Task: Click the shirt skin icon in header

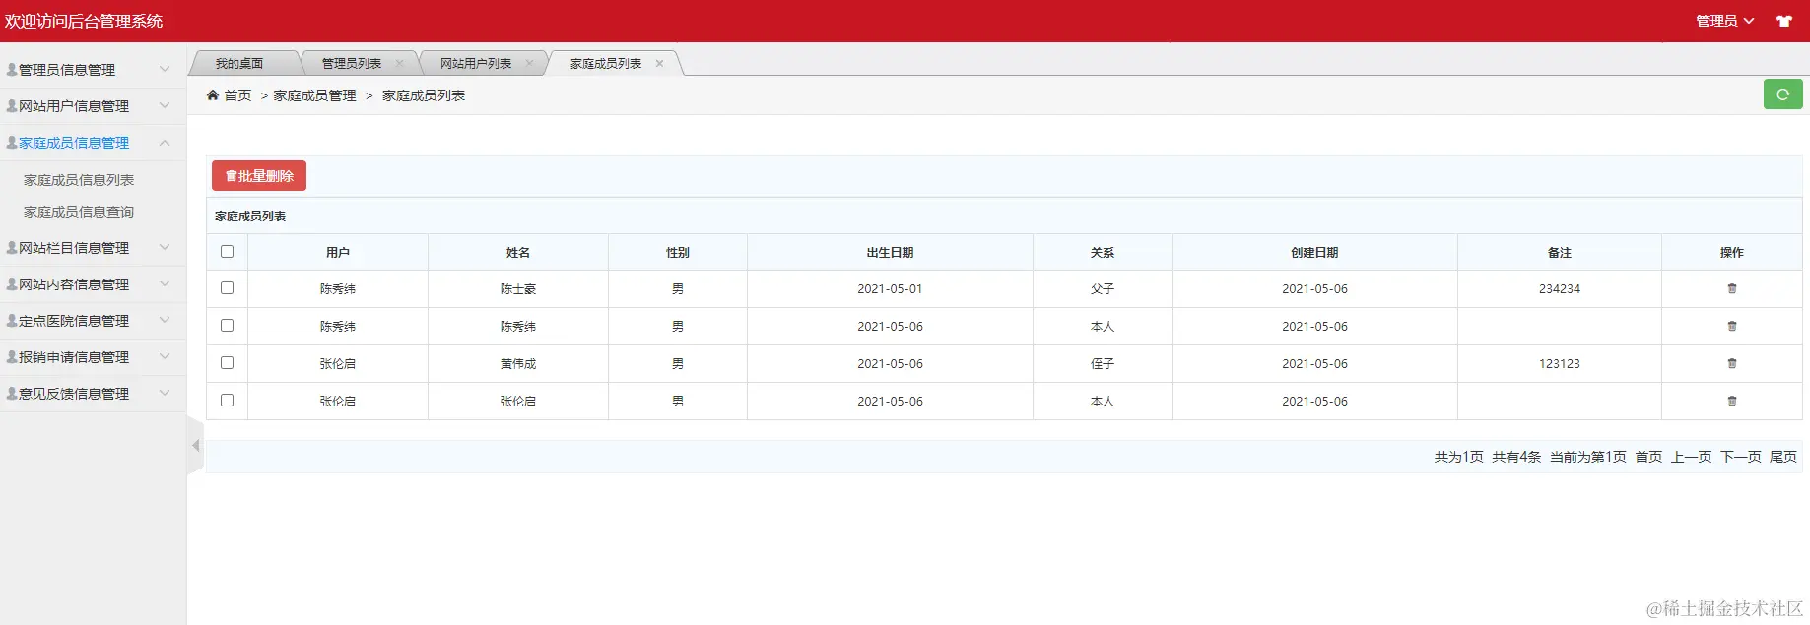Action: 1784,21
